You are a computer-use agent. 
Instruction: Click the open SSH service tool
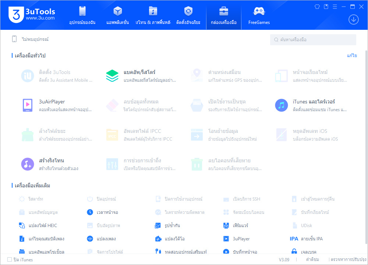coord(242,199)
